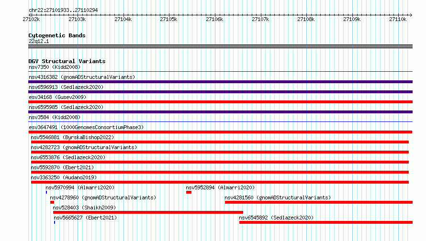This screenshot has height=241, width=426.
Task: Click the gray 22q12.1 cytogenetic band bar
Action: point(220,46)
